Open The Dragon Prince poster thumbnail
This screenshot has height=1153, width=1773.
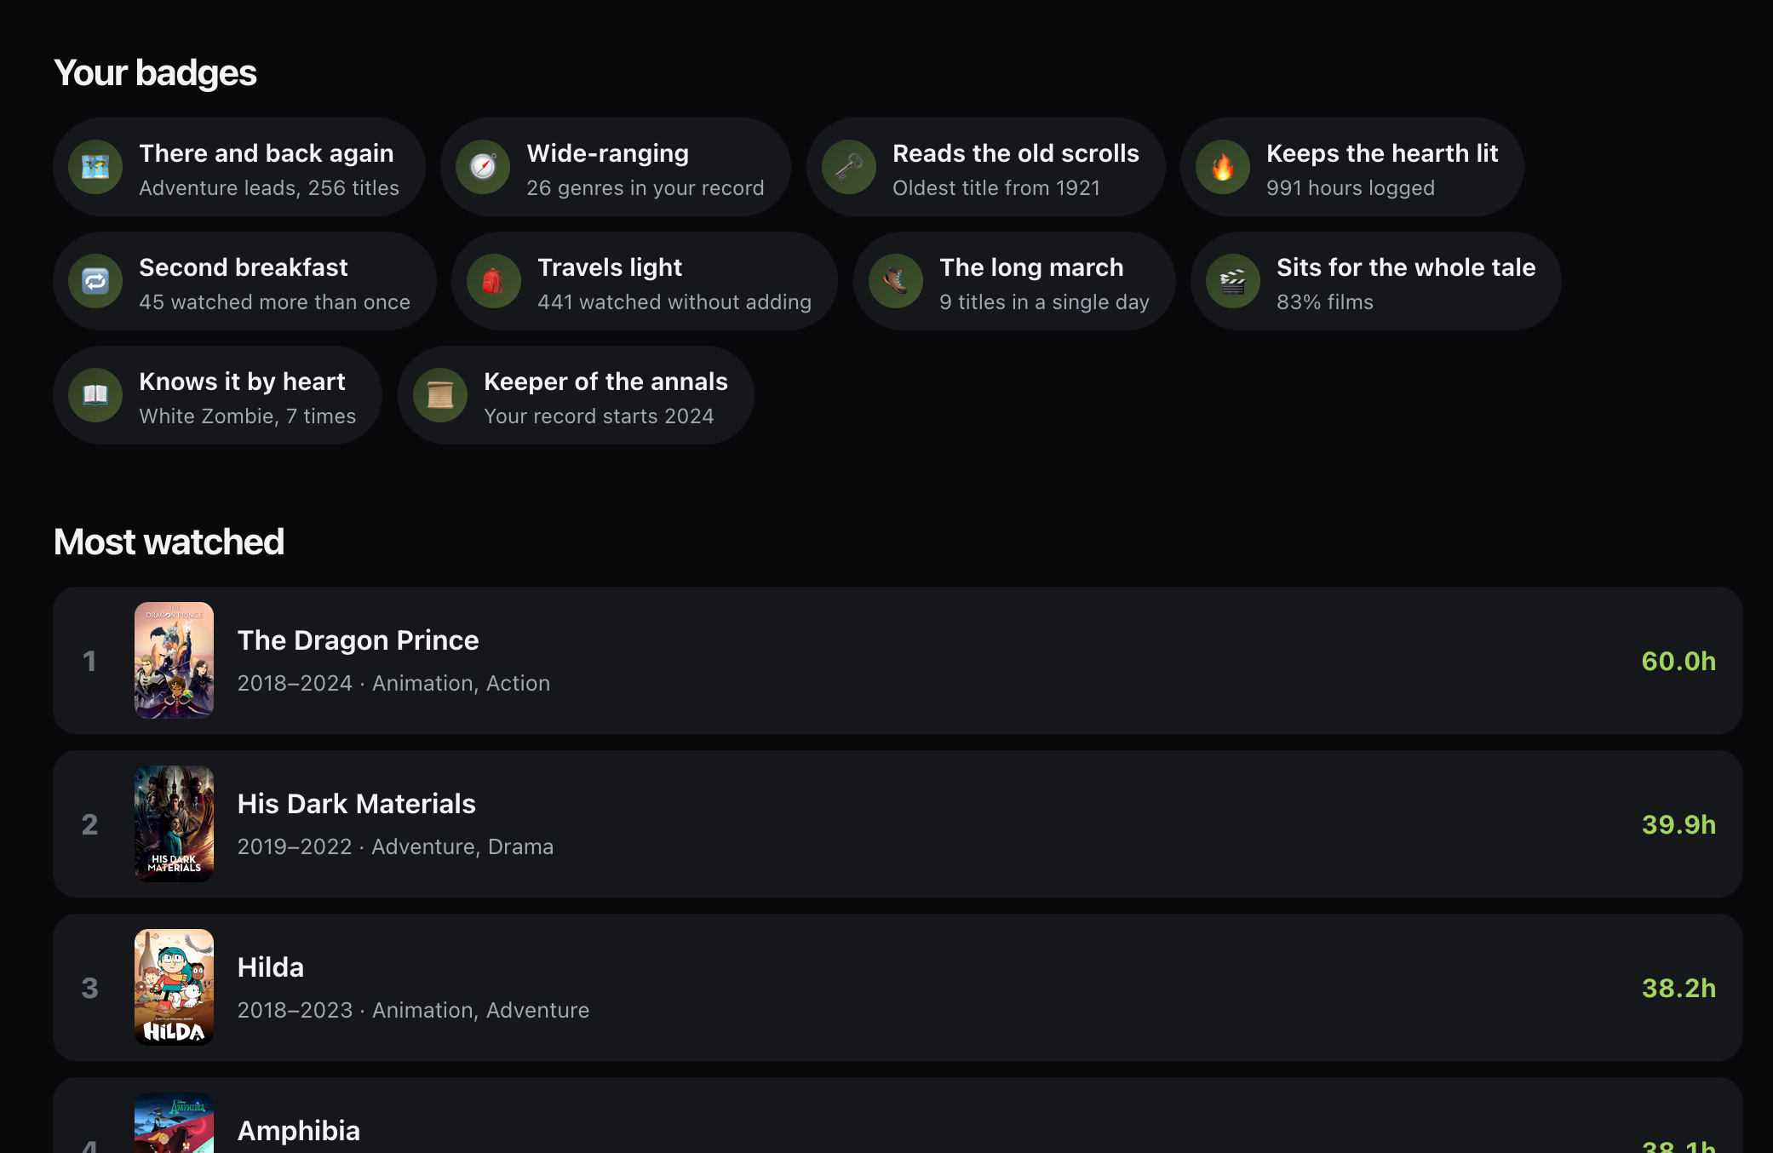click(x=174, y=660)
